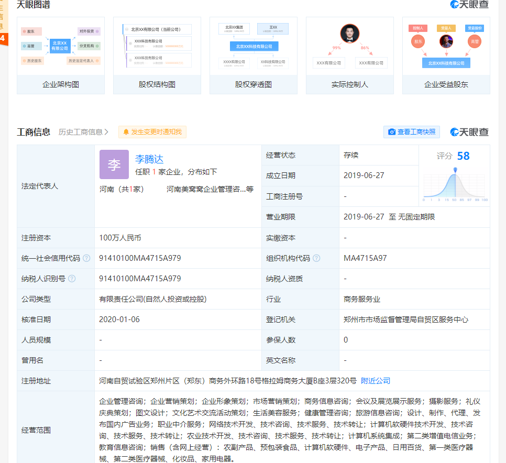Image resolution: width=506 pixels, height=463 pixels.
Task: Click the 发生变更时通知我 button
Action: [152, 132]
